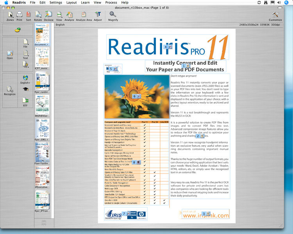Click the trash icon below thumbnails

click(44, 223)
